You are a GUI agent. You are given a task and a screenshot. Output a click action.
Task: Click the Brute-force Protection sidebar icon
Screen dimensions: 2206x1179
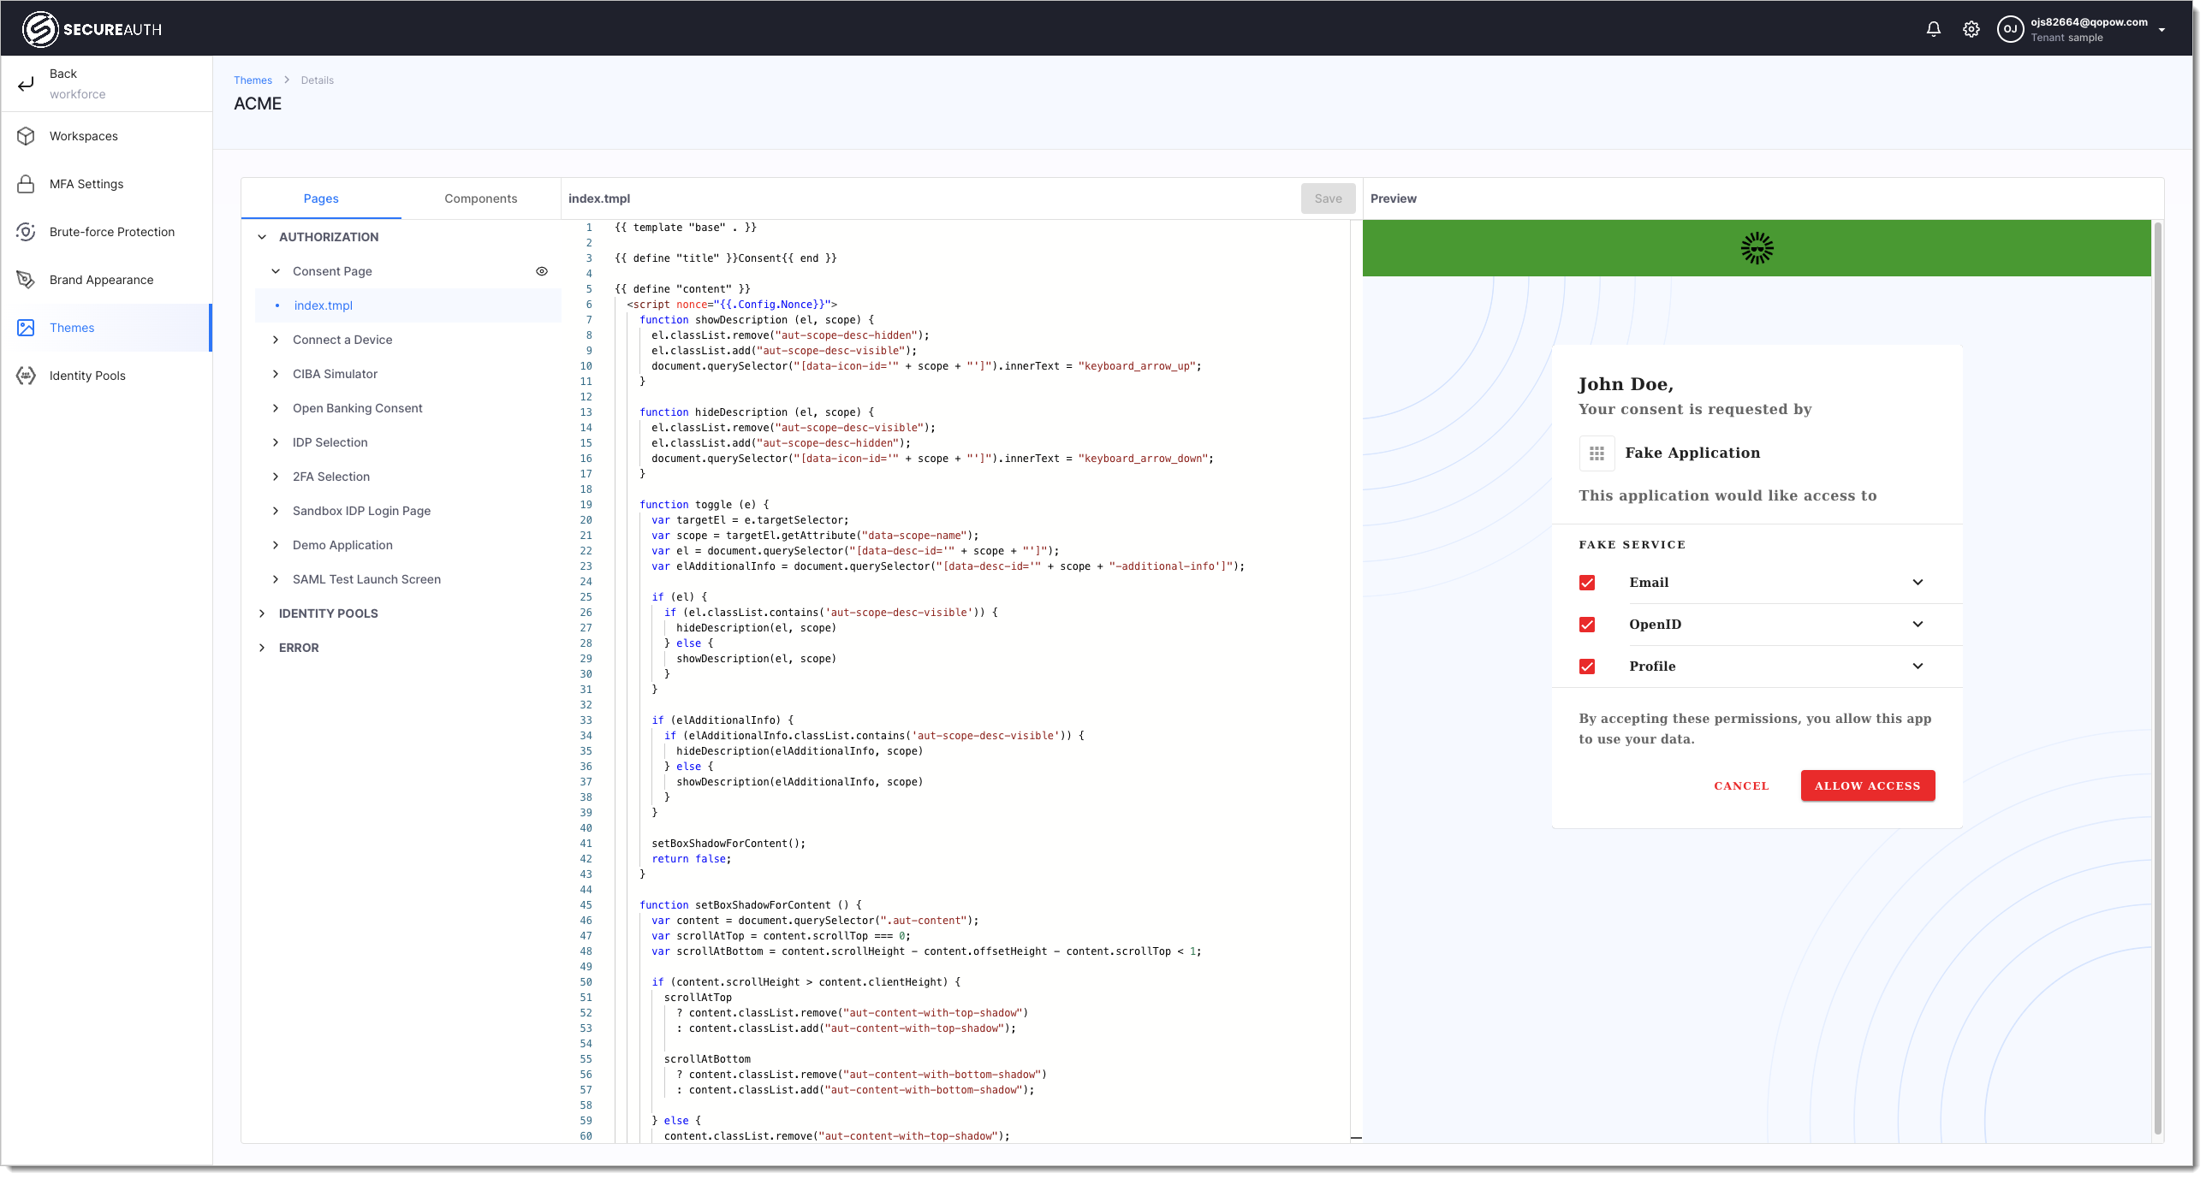(x=27, y=232)
